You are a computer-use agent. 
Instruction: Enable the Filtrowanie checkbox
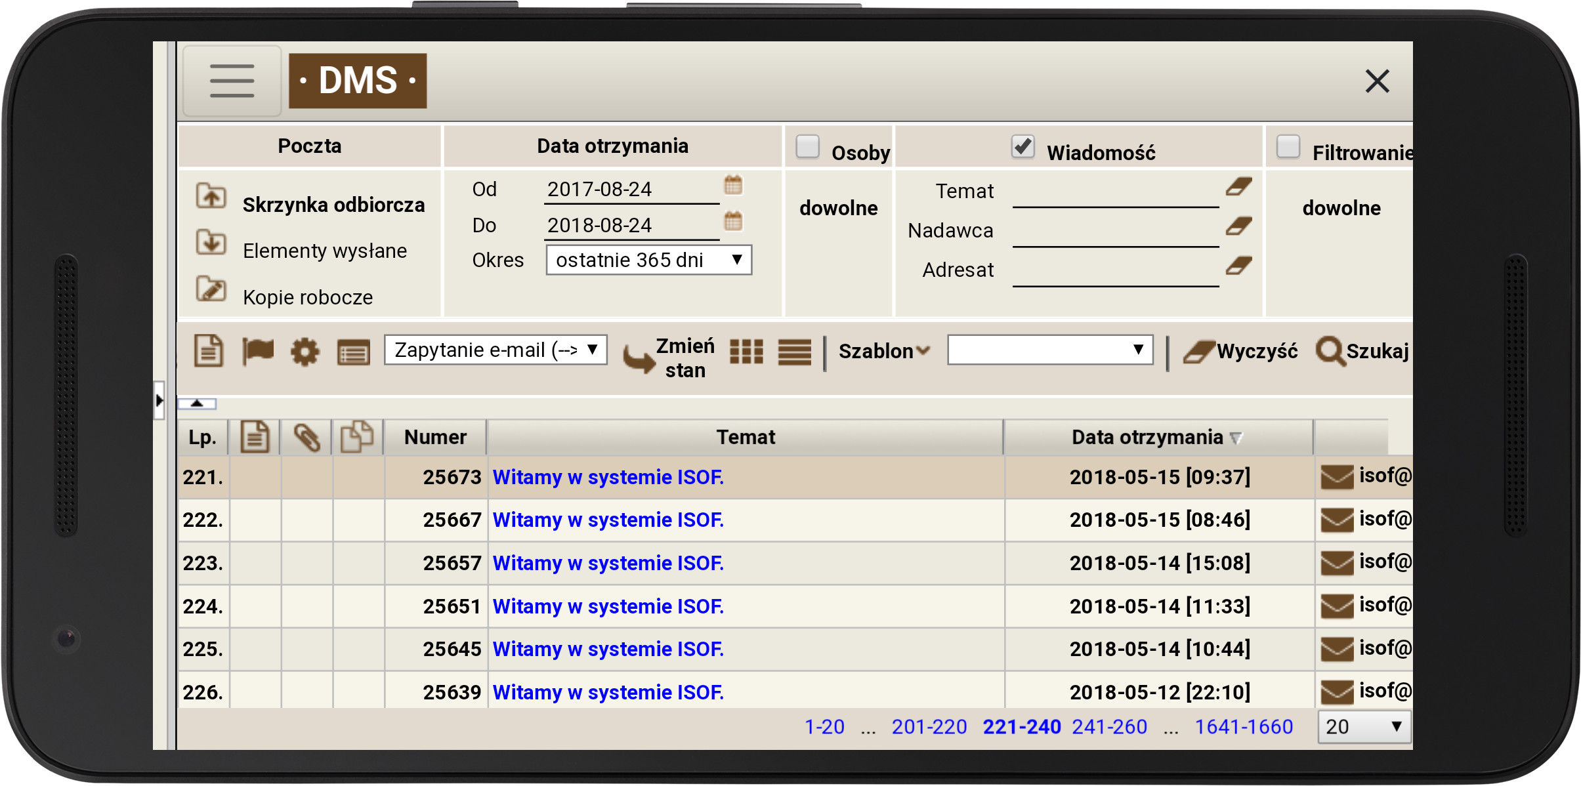point(1288,146)
